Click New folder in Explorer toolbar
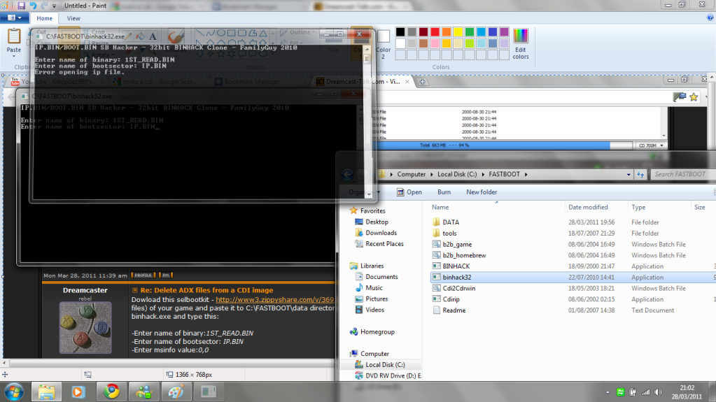The width and height of the screenshot is (716, 402). point(482,192)
